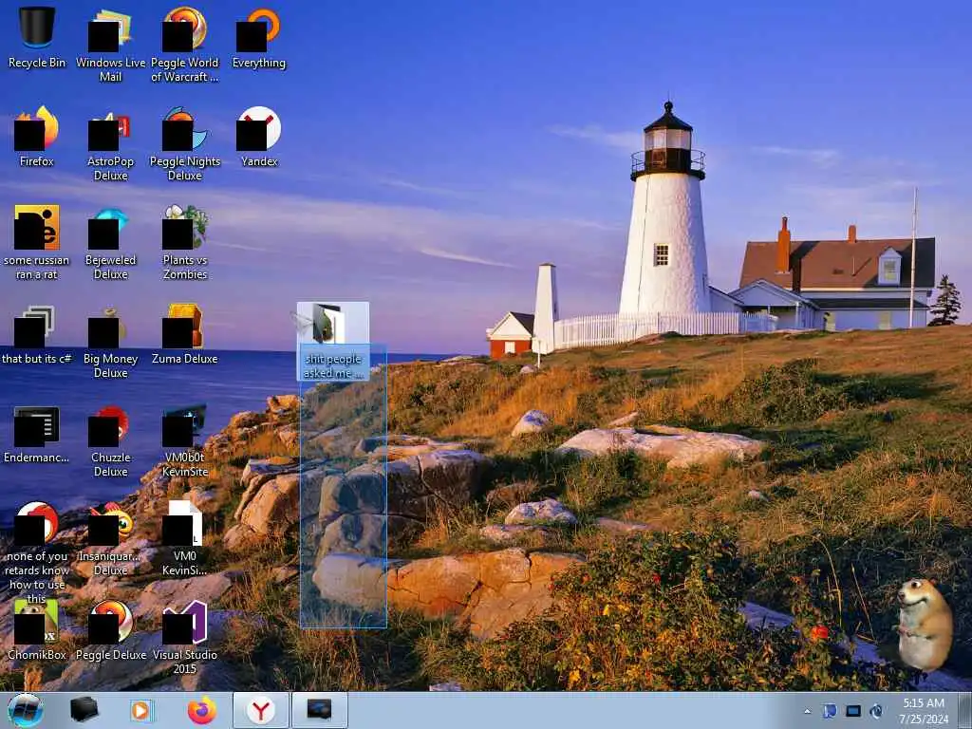Screen dimensions: 972x729
Task: Select 'none of you retards know' icon
Action: click(x=37, y=551)
